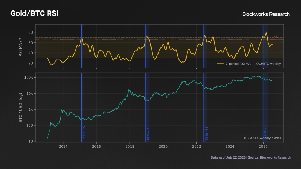Click the Data as of July 22, 2026 source note
This screenshot has height=169, width=301.
tap(251, 157)
